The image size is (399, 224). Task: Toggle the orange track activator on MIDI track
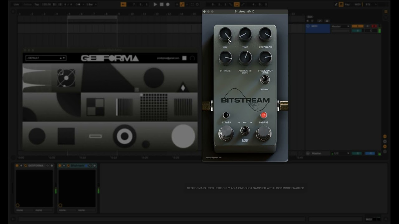358,26
